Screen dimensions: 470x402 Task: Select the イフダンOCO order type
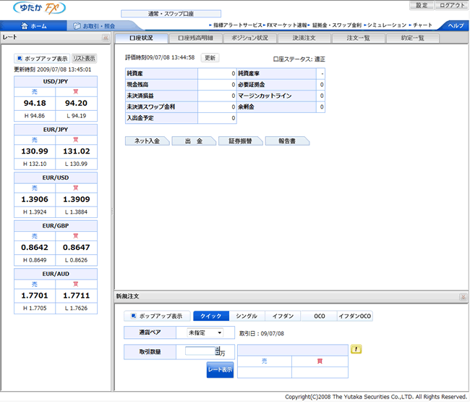355,316
